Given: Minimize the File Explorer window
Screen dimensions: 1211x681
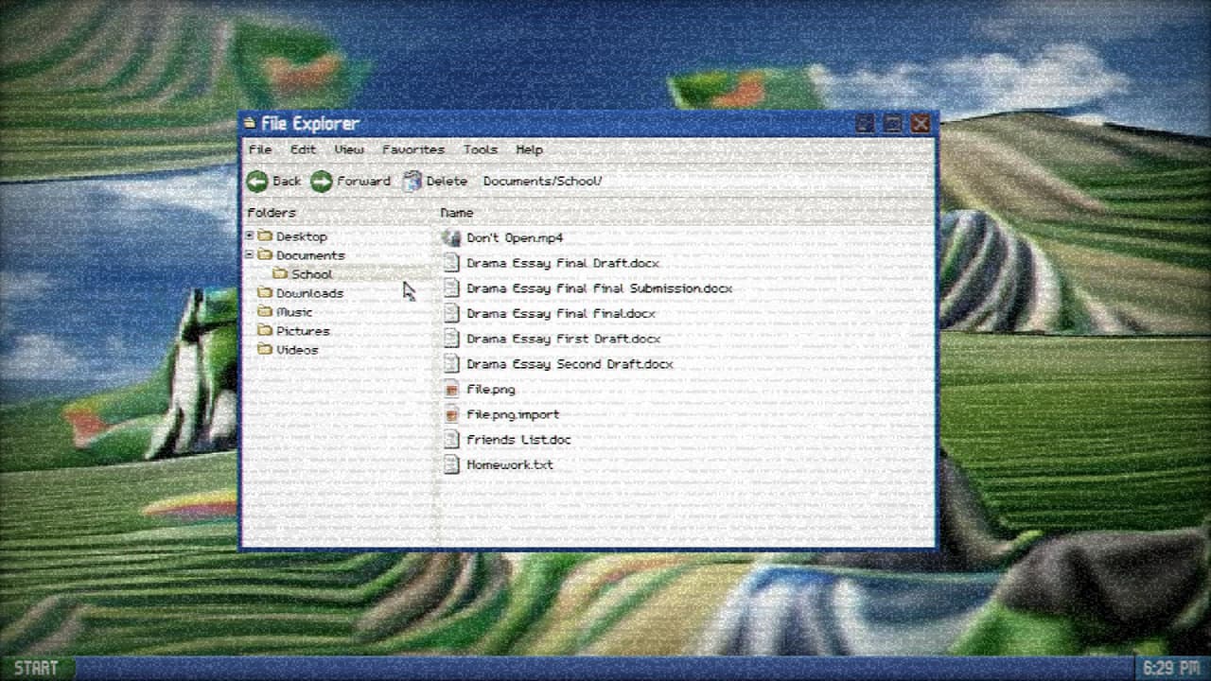Looking at the screenshot, I should (x=865, y=124).
